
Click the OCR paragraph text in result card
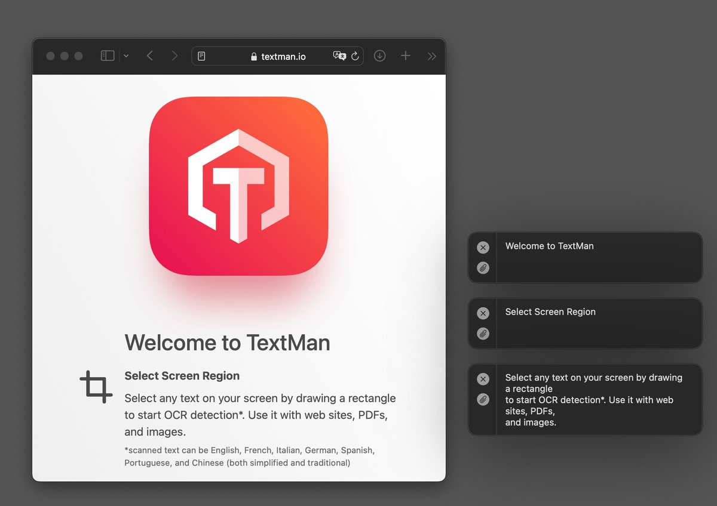tap(594, 400)
